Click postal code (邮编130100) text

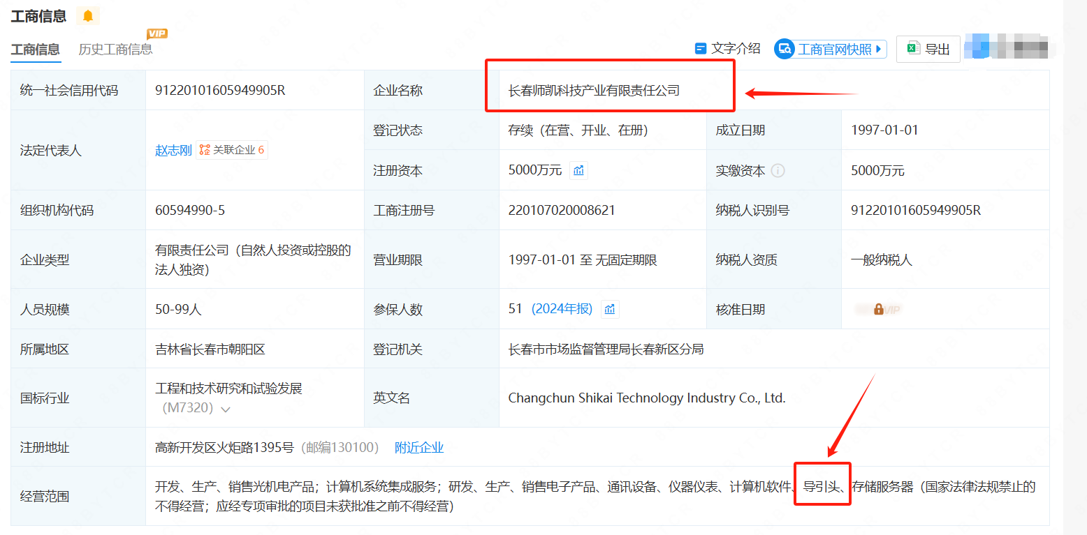click(340, 447)
